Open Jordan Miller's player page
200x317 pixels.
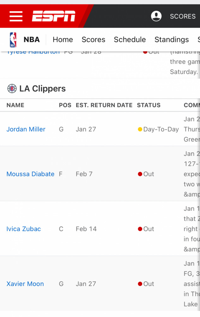pyautogui.click(x=26, y=129)
